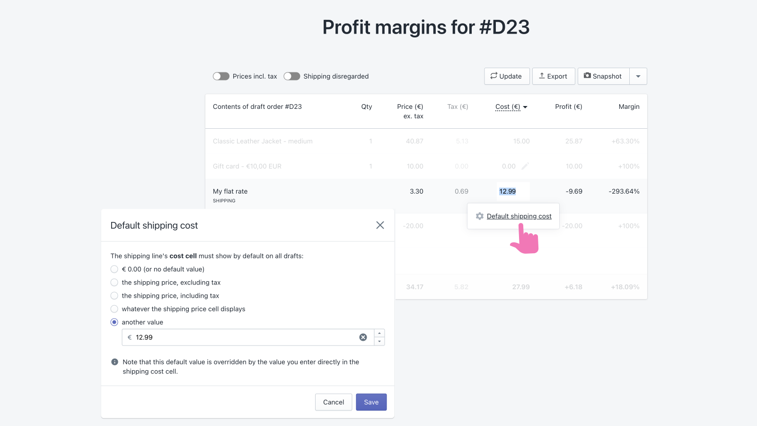The height and width of the screenshot is (426, 757).
Task: Open the Cost (€) column dropdown
Action: coord(525,107)
